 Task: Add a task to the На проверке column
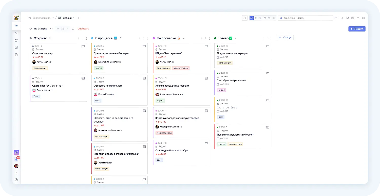tap(205, 38)
